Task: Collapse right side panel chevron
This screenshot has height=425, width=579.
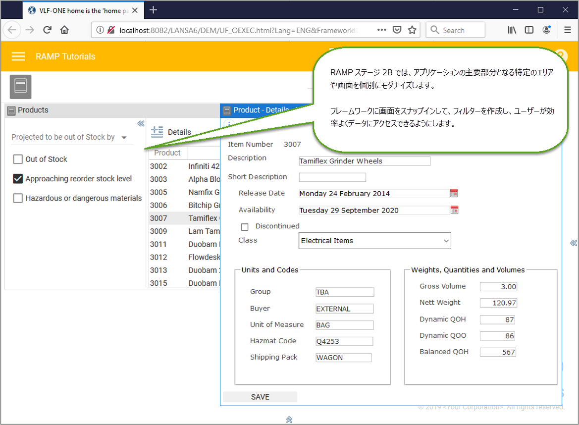Action: tap(573, 243)
